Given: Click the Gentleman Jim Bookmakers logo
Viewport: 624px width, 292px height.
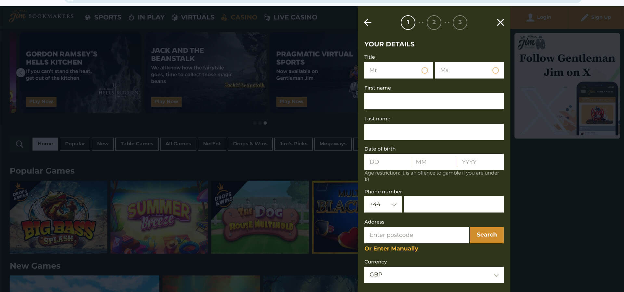Looking at the screenshot, I should coord(42,16).
